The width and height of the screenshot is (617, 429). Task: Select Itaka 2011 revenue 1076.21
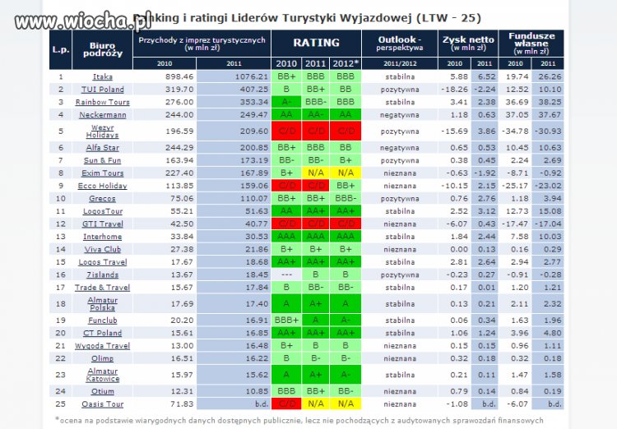[x=252, y=76]
